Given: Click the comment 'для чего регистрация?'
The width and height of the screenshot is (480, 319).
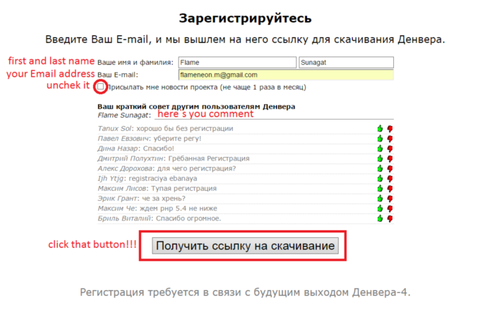Looking at the screenshot, I should tap(196, 168).
